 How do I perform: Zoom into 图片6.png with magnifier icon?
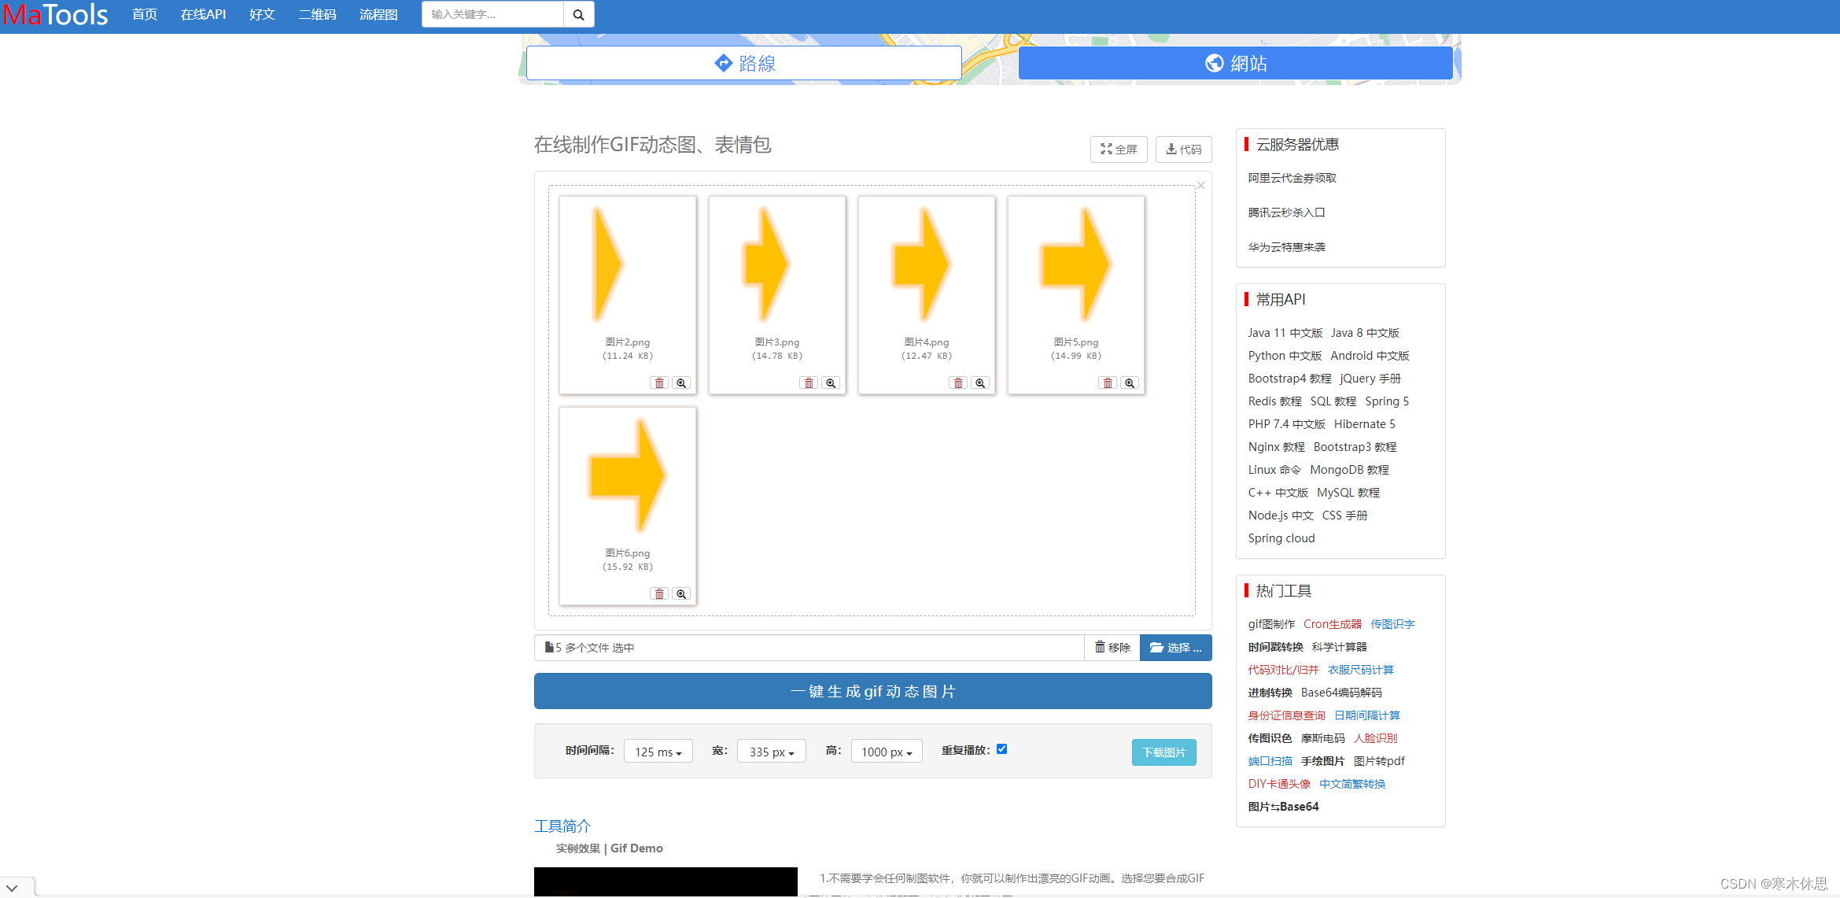pos(681,594)
